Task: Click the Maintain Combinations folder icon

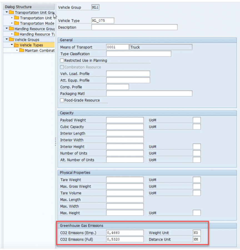Action: click(22, 50)
